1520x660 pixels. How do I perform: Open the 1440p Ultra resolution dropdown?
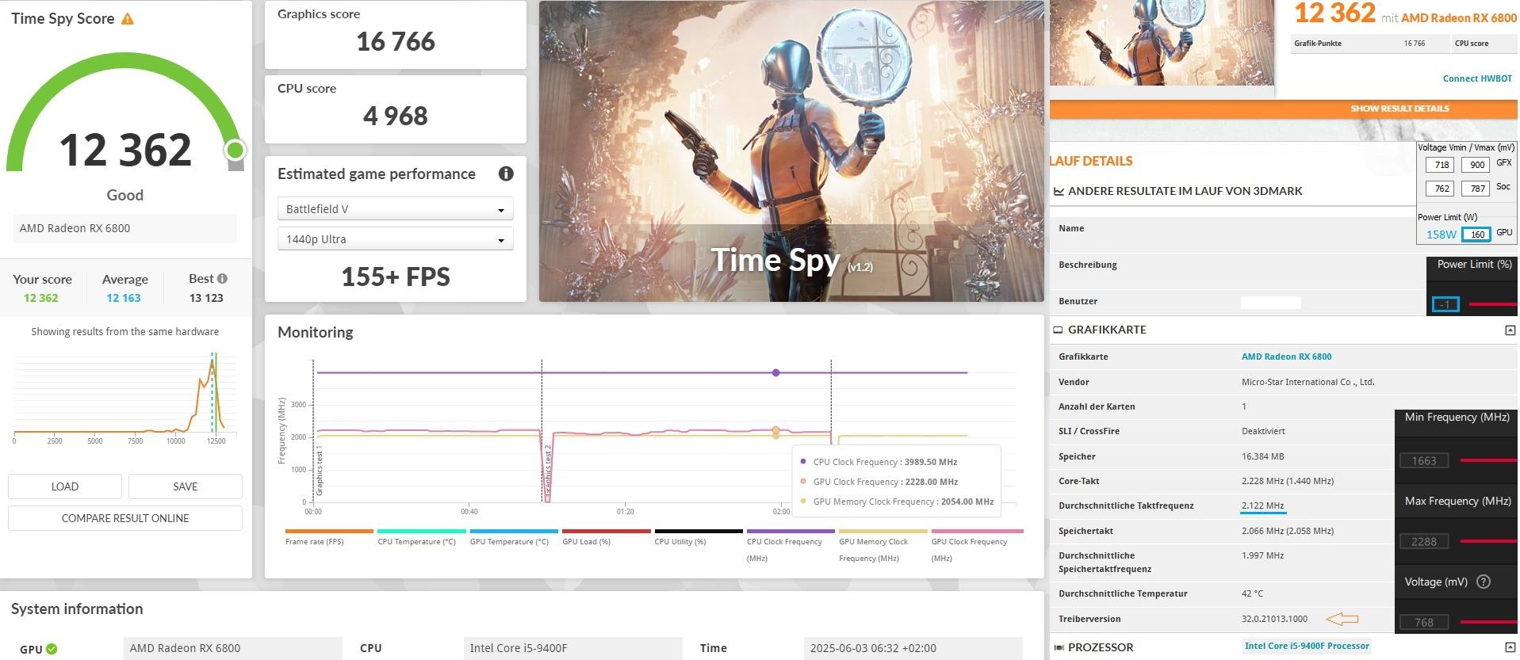click(x=396, y=239)
